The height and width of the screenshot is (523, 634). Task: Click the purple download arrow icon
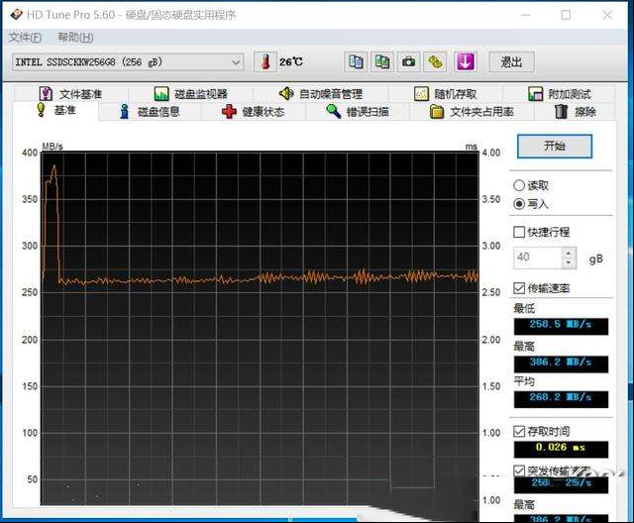coord(466,62)
